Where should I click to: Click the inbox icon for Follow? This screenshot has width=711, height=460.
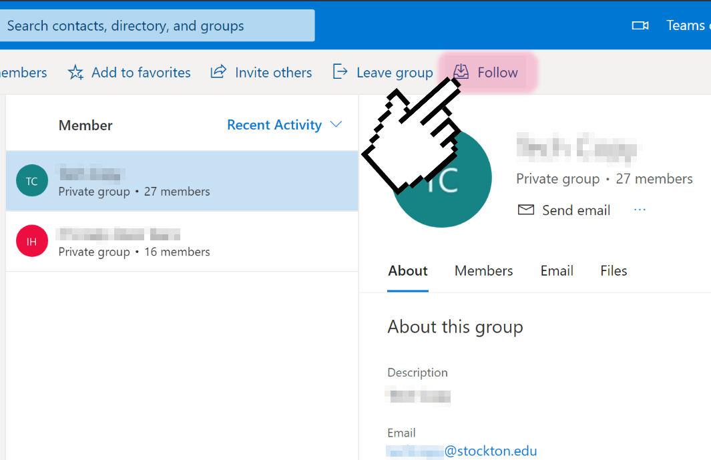tap(461, 72)
